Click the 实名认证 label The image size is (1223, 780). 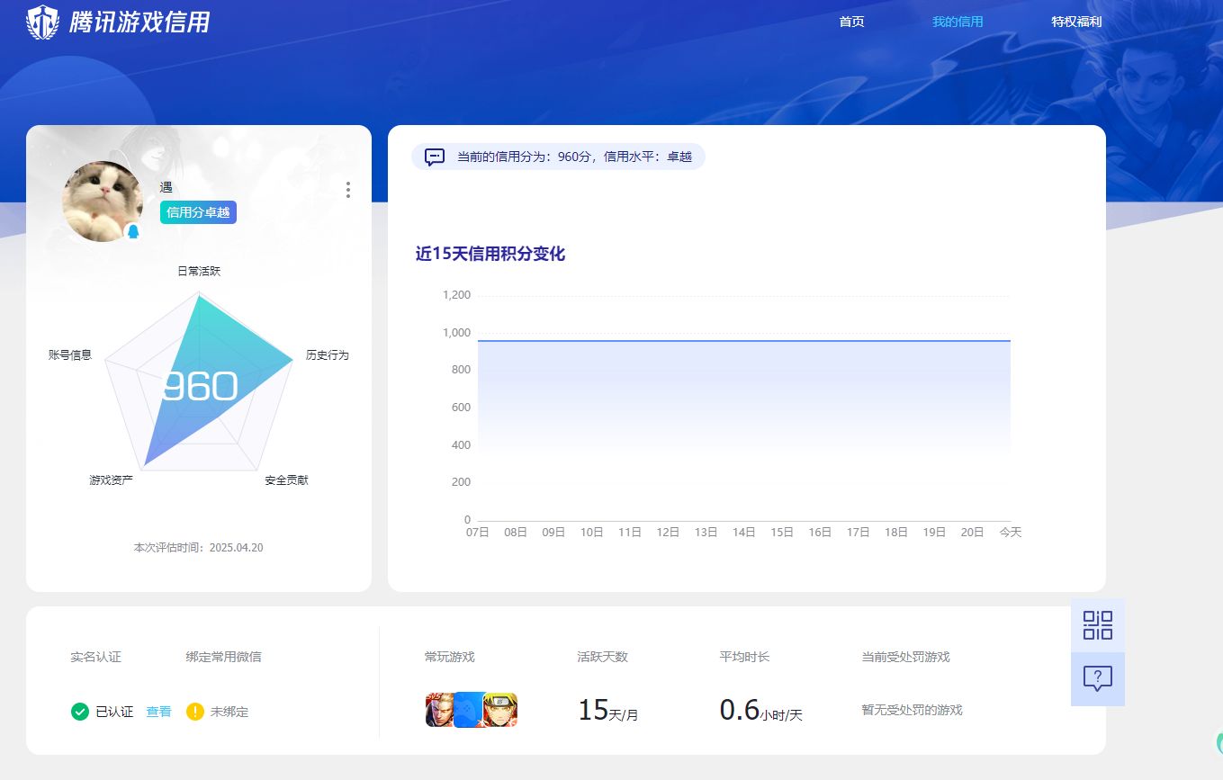pos(95,657)
